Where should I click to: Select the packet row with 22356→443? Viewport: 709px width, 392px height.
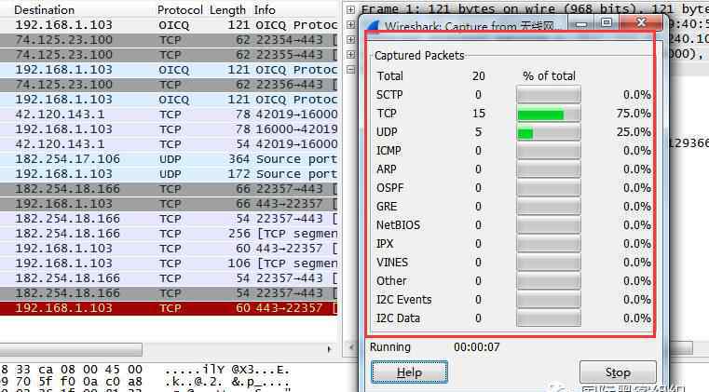(169, 85)
